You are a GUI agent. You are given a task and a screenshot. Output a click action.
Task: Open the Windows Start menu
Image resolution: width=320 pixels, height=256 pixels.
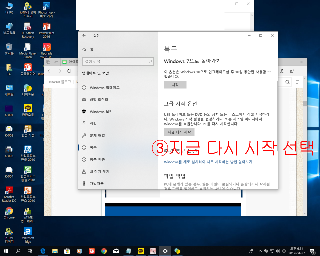[6, 251]
